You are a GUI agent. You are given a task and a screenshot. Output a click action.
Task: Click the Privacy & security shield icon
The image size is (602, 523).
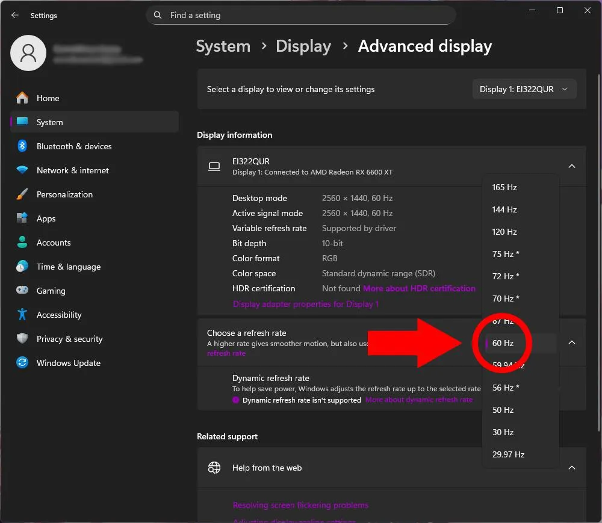22,338
